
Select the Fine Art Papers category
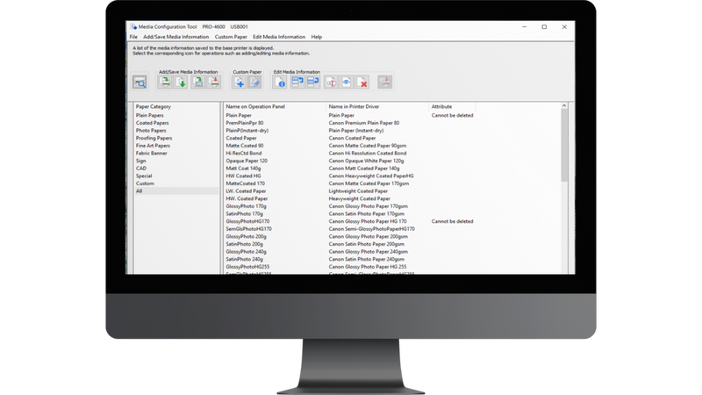click(x=153, y=146)
